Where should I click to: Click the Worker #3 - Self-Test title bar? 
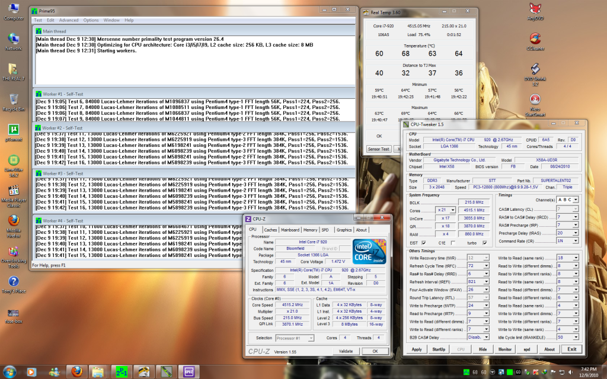[194, 174]
